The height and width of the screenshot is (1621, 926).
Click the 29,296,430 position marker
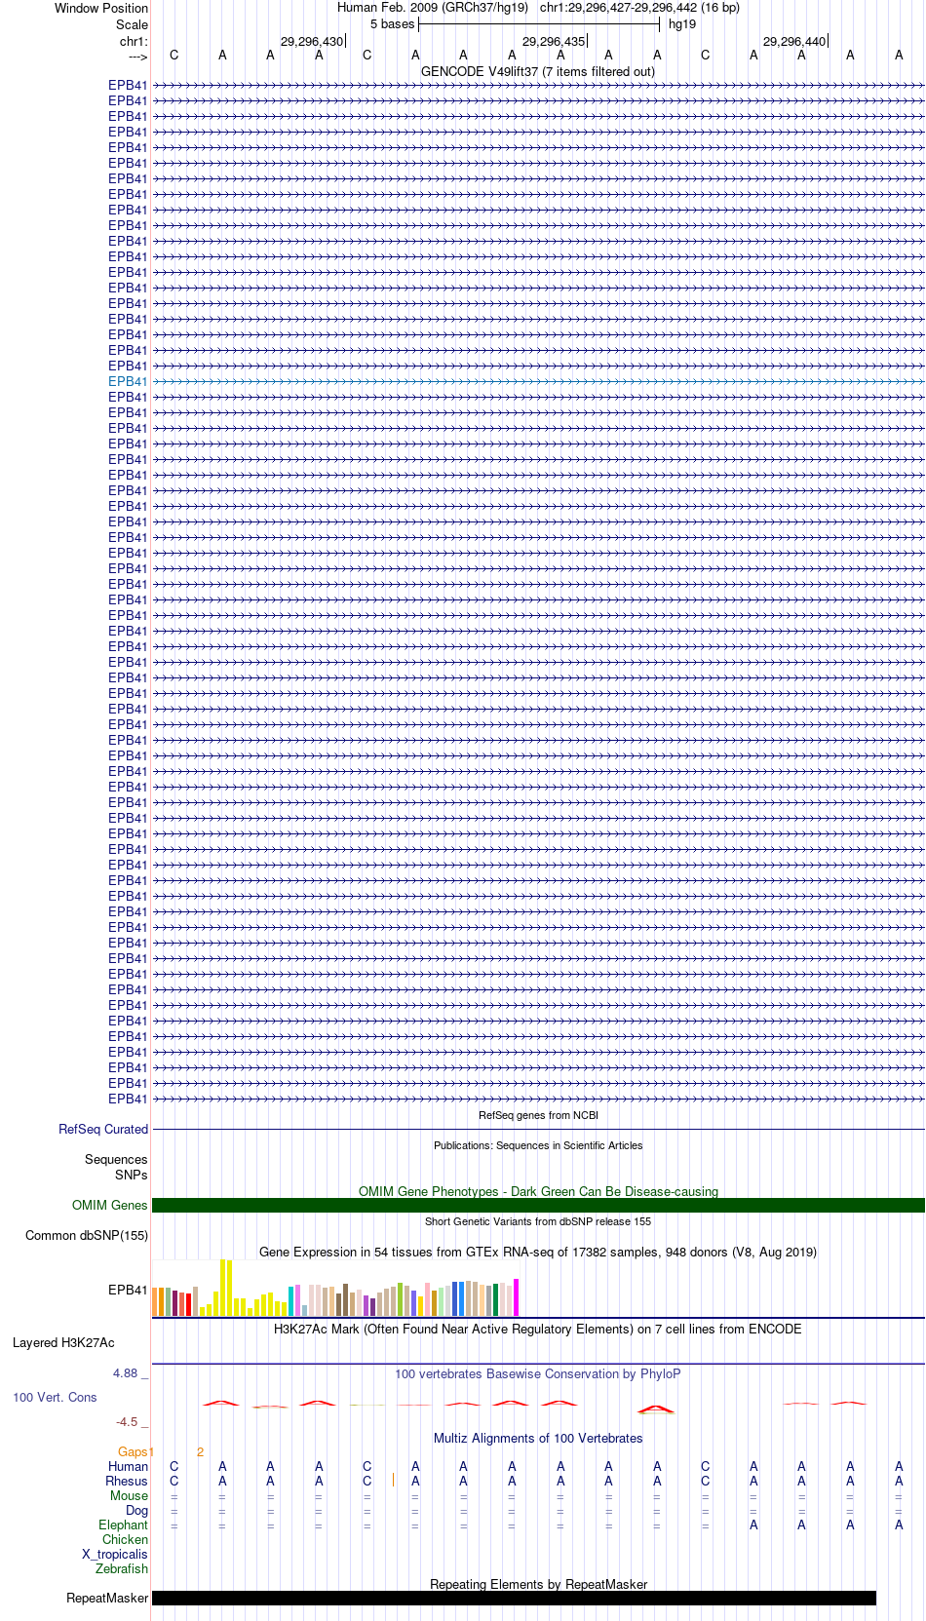click(312, 41)
